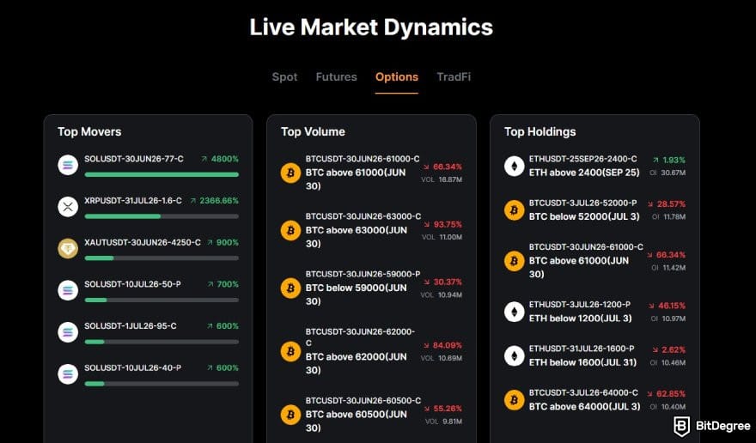
Task: Click Bitcoin icon beside BTC above 61000 in Top Volume
Action: [290, 173]
